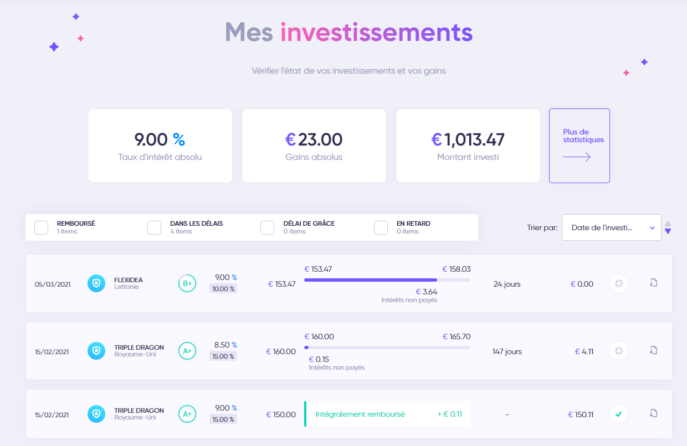
Task: Check the Remboursé filter checkbox
Action: (x=42, y=227)
